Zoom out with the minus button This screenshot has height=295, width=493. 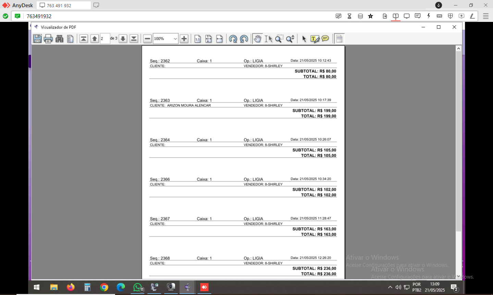coord(147,39)
